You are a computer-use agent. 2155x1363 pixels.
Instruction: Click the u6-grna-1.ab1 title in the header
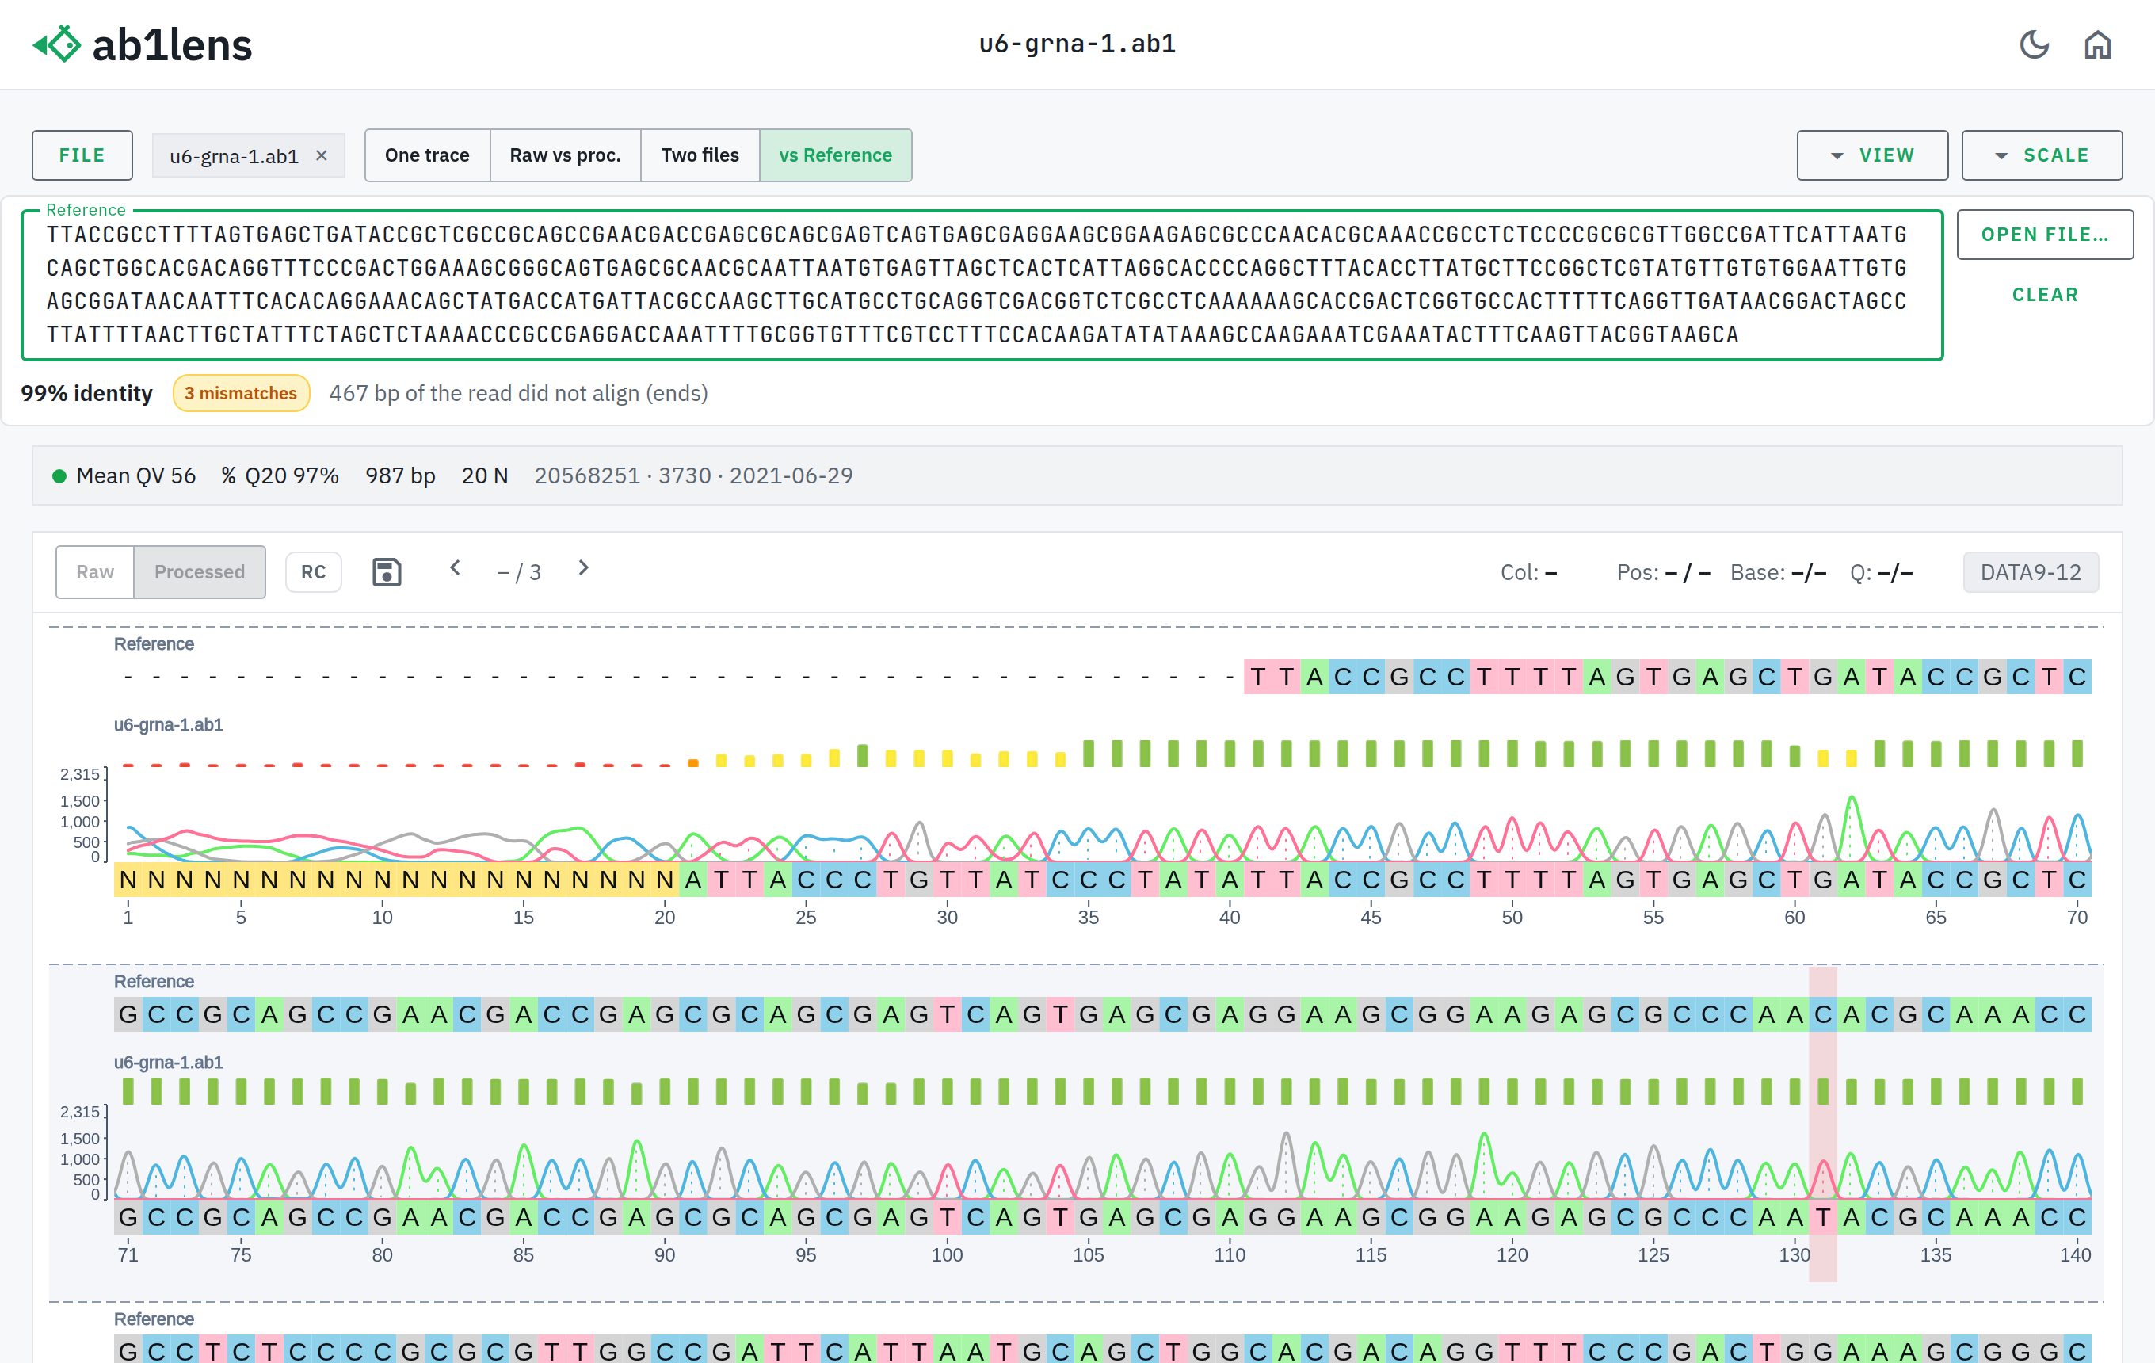1077,44
